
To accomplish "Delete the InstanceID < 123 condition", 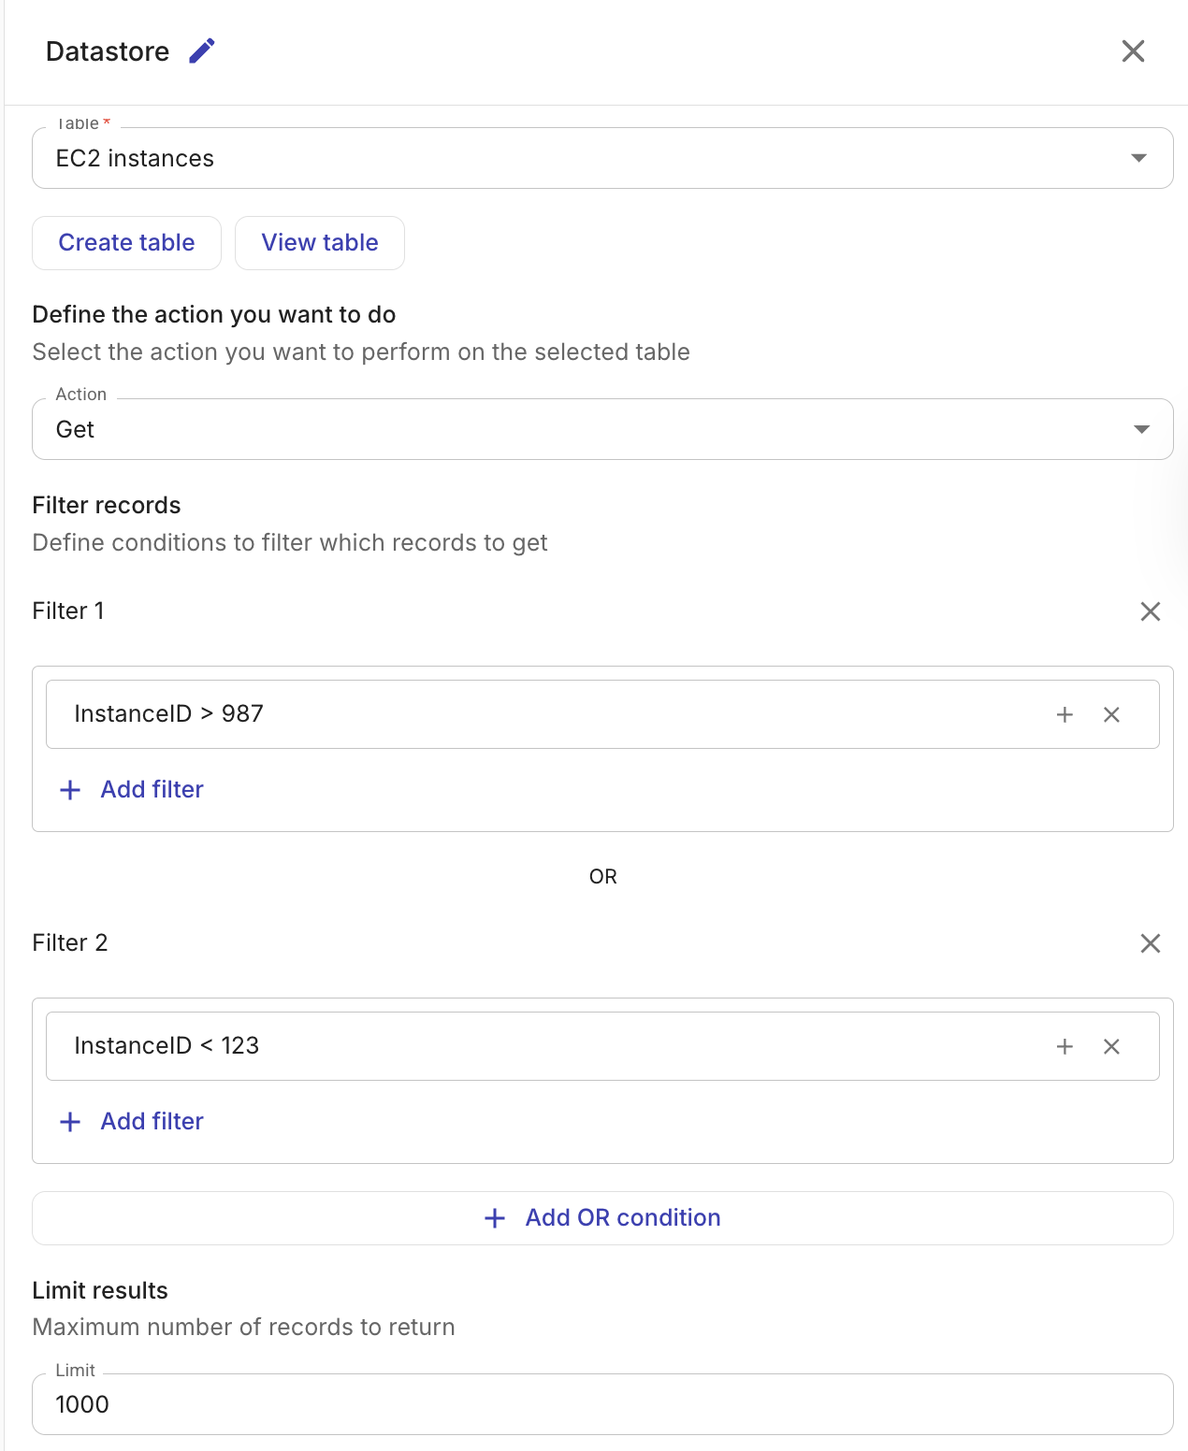I will click(x=1111, y=1047).
